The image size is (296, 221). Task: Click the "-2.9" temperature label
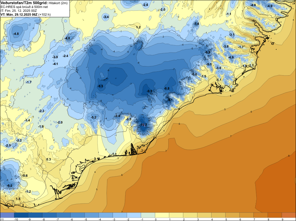coord(8,146)
